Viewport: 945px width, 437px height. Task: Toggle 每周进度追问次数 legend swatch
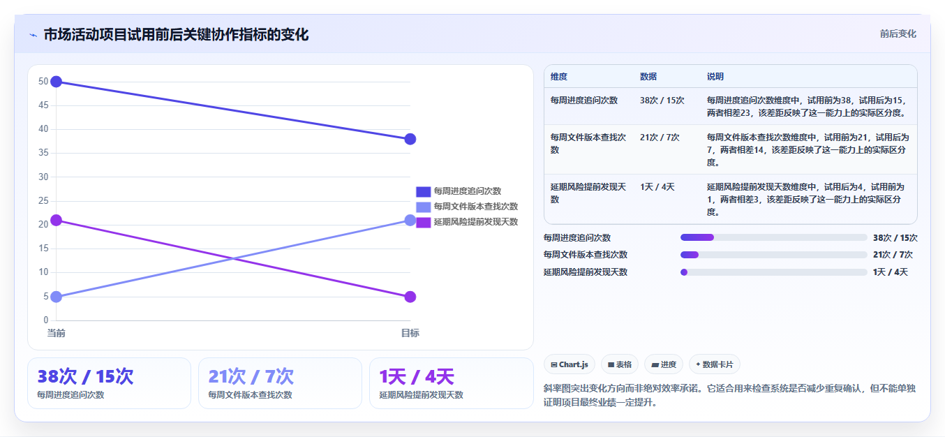pyautogui.click(x=423, y=191)
